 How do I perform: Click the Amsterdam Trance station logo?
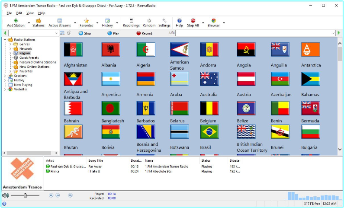point(23,168)
